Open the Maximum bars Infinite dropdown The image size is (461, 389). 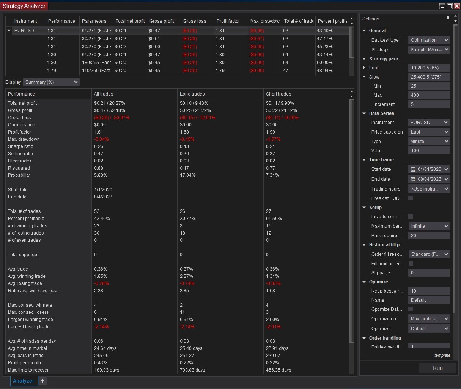(429, 226)
